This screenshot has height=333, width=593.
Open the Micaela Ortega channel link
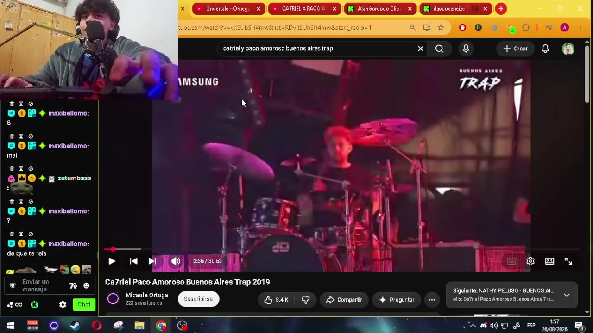(147, 295)
